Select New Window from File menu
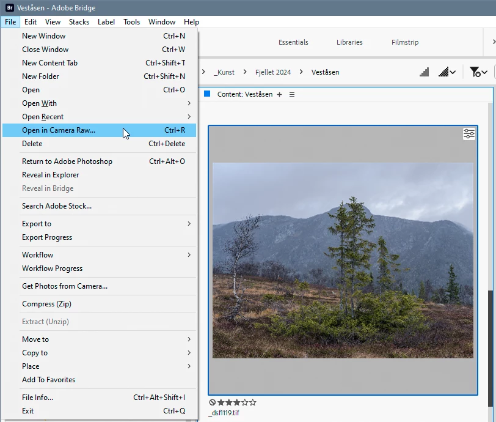Viewport: 496px width, 422px height. 100,36
